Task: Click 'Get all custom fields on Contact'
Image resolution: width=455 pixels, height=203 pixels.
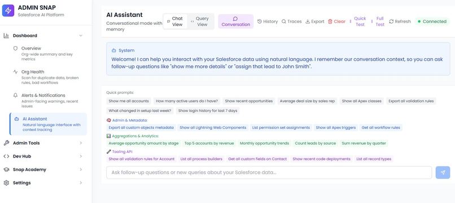Action: [257, 159]
